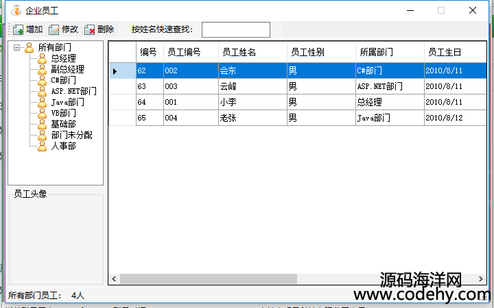Select the Java部门 department node
The height and width of the screenshot is (308, 494).
pyautogui.click(x=67, y=102)
